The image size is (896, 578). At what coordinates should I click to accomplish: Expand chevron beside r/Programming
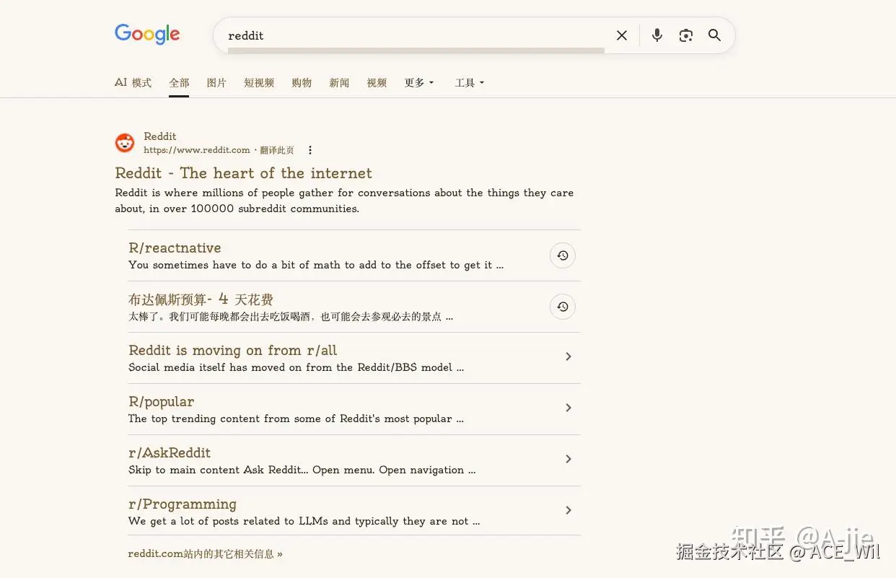point(568,510)
